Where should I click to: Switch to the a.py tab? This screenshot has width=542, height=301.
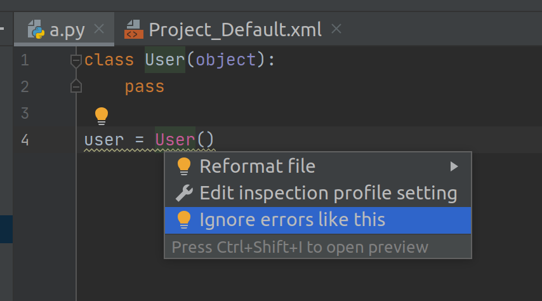point(67,29)
